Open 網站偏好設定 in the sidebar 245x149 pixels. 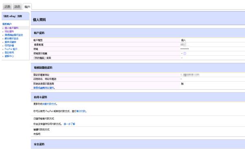tap(11, 39)
